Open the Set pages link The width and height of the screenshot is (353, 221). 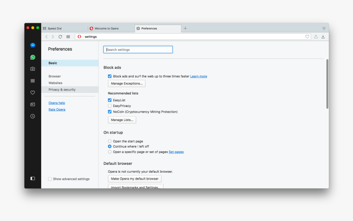click(x=176, y=152)
